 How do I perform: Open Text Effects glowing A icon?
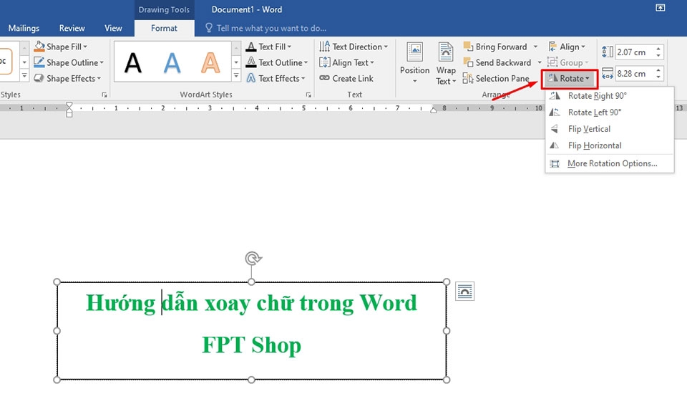[251, 79]
